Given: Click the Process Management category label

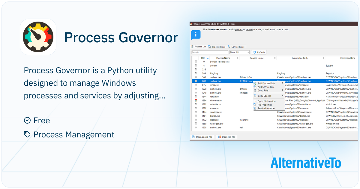Looking at the screenshot, I should pyautogui.click(x=74, y=134).
